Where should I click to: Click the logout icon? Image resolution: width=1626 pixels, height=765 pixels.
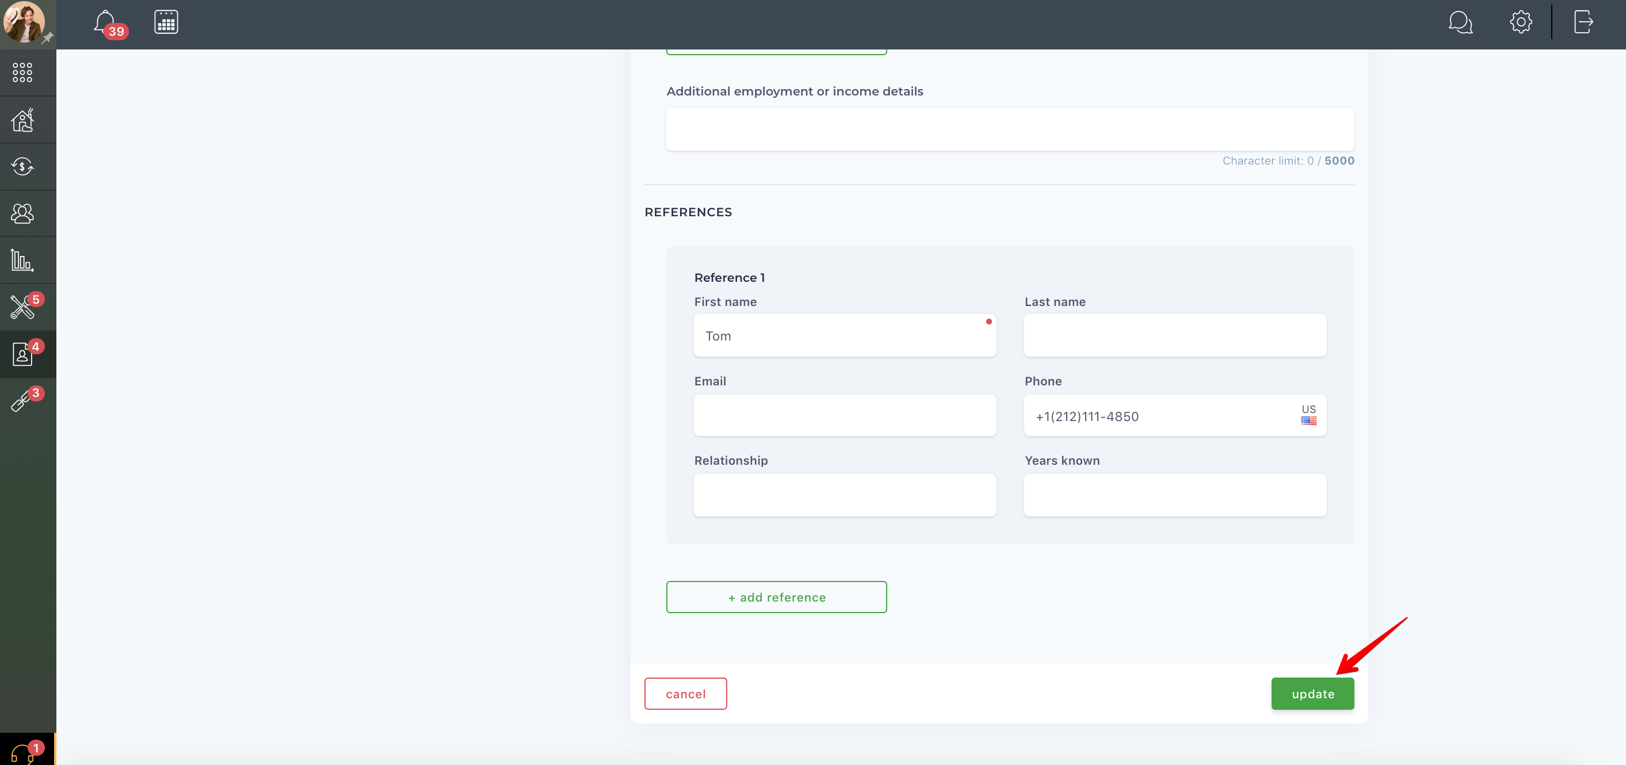[1583, 22]
